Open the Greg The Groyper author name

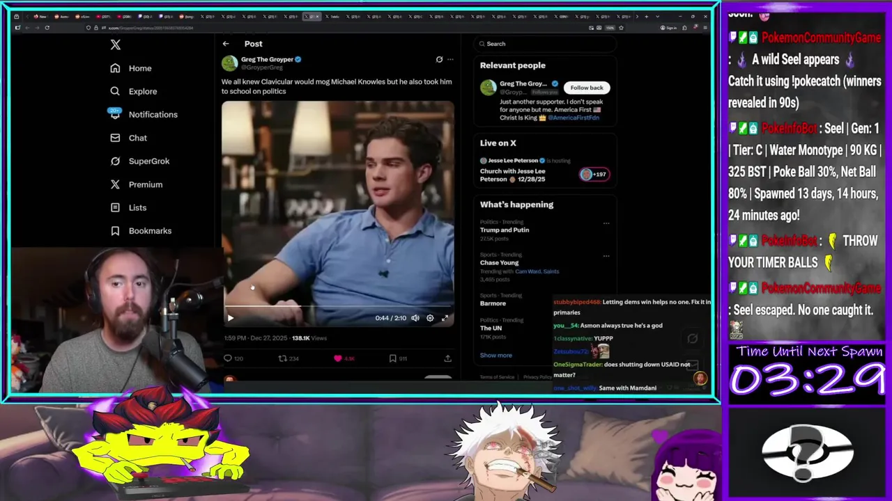click(x=267, y=60)
